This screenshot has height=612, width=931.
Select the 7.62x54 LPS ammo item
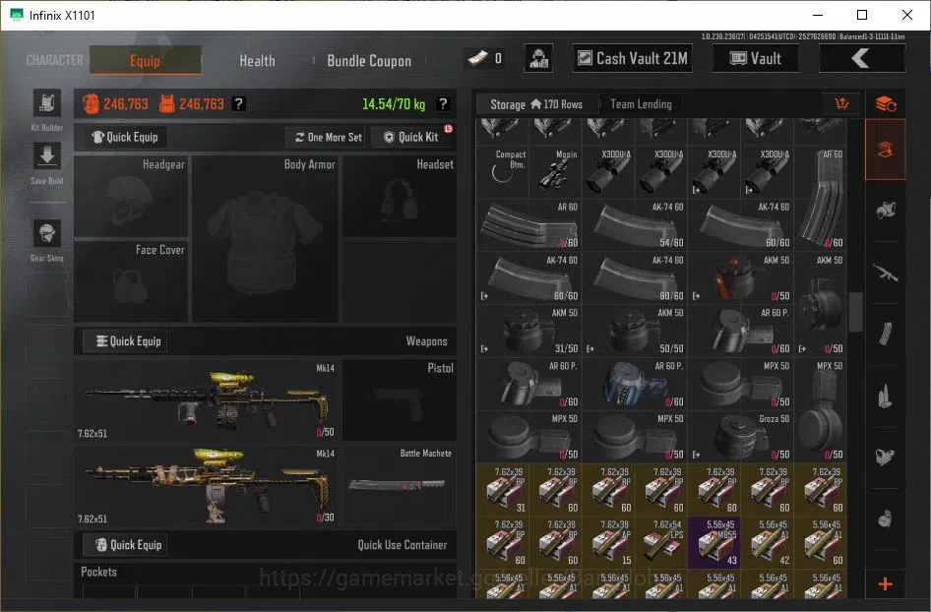click(661, 542)
